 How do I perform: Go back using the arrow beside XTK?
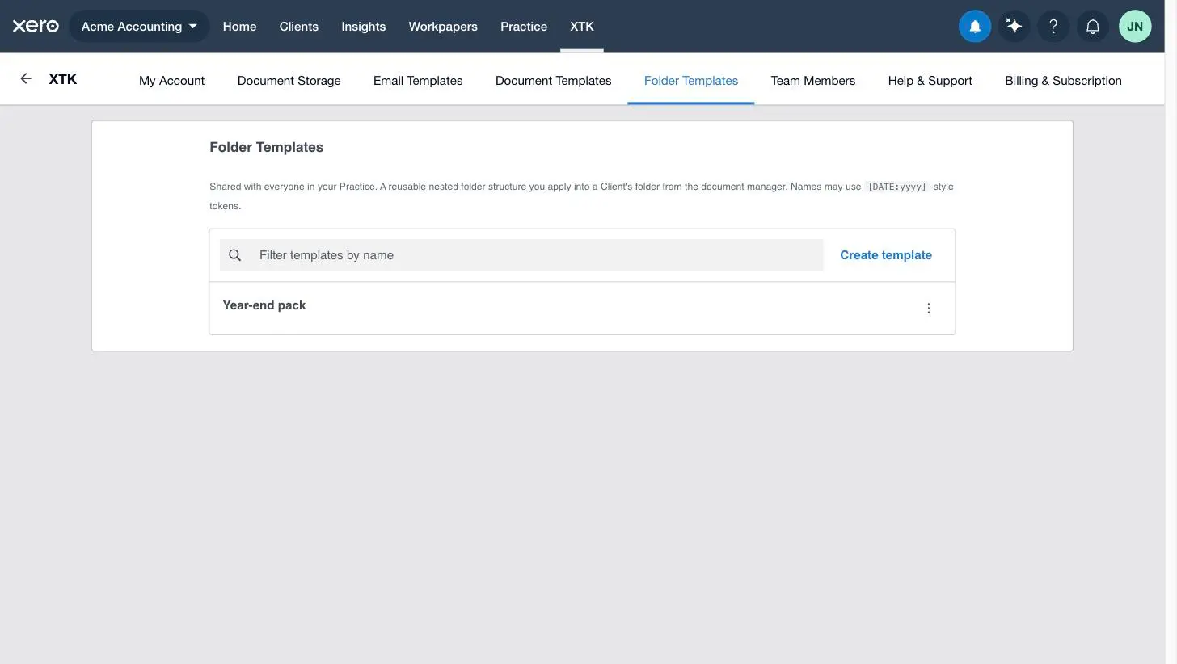26,78
